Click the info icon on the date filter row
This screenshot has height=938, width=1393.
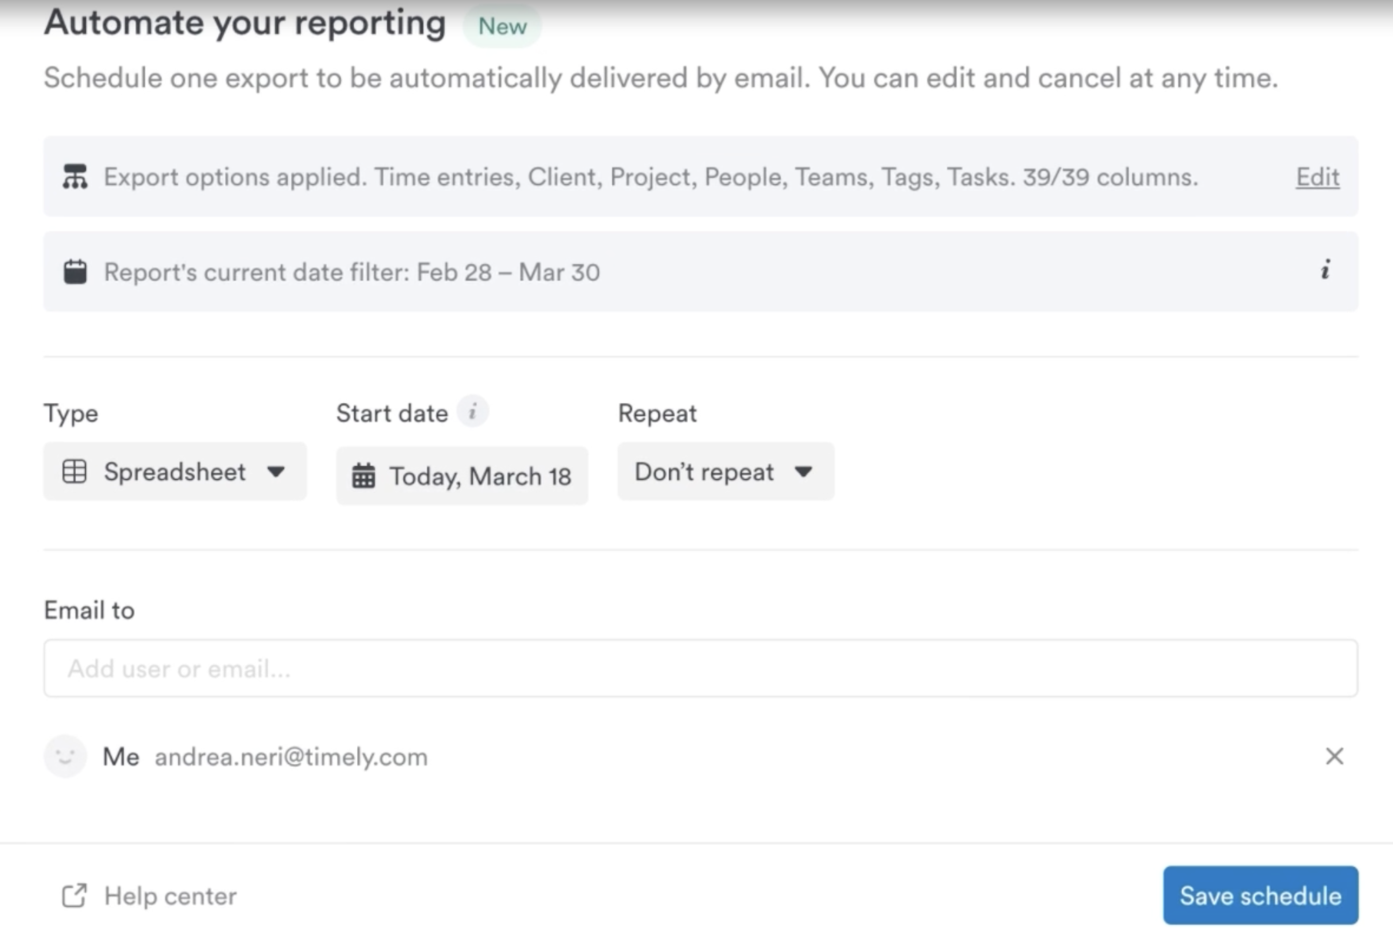pyautogui.click(x=1325, y=271)
